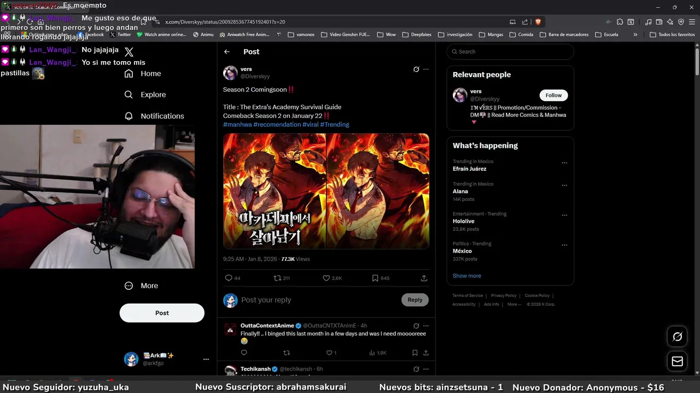Click the #recomendation hashtag
Screen dimensions: 700x393
(x=277, y=124)
